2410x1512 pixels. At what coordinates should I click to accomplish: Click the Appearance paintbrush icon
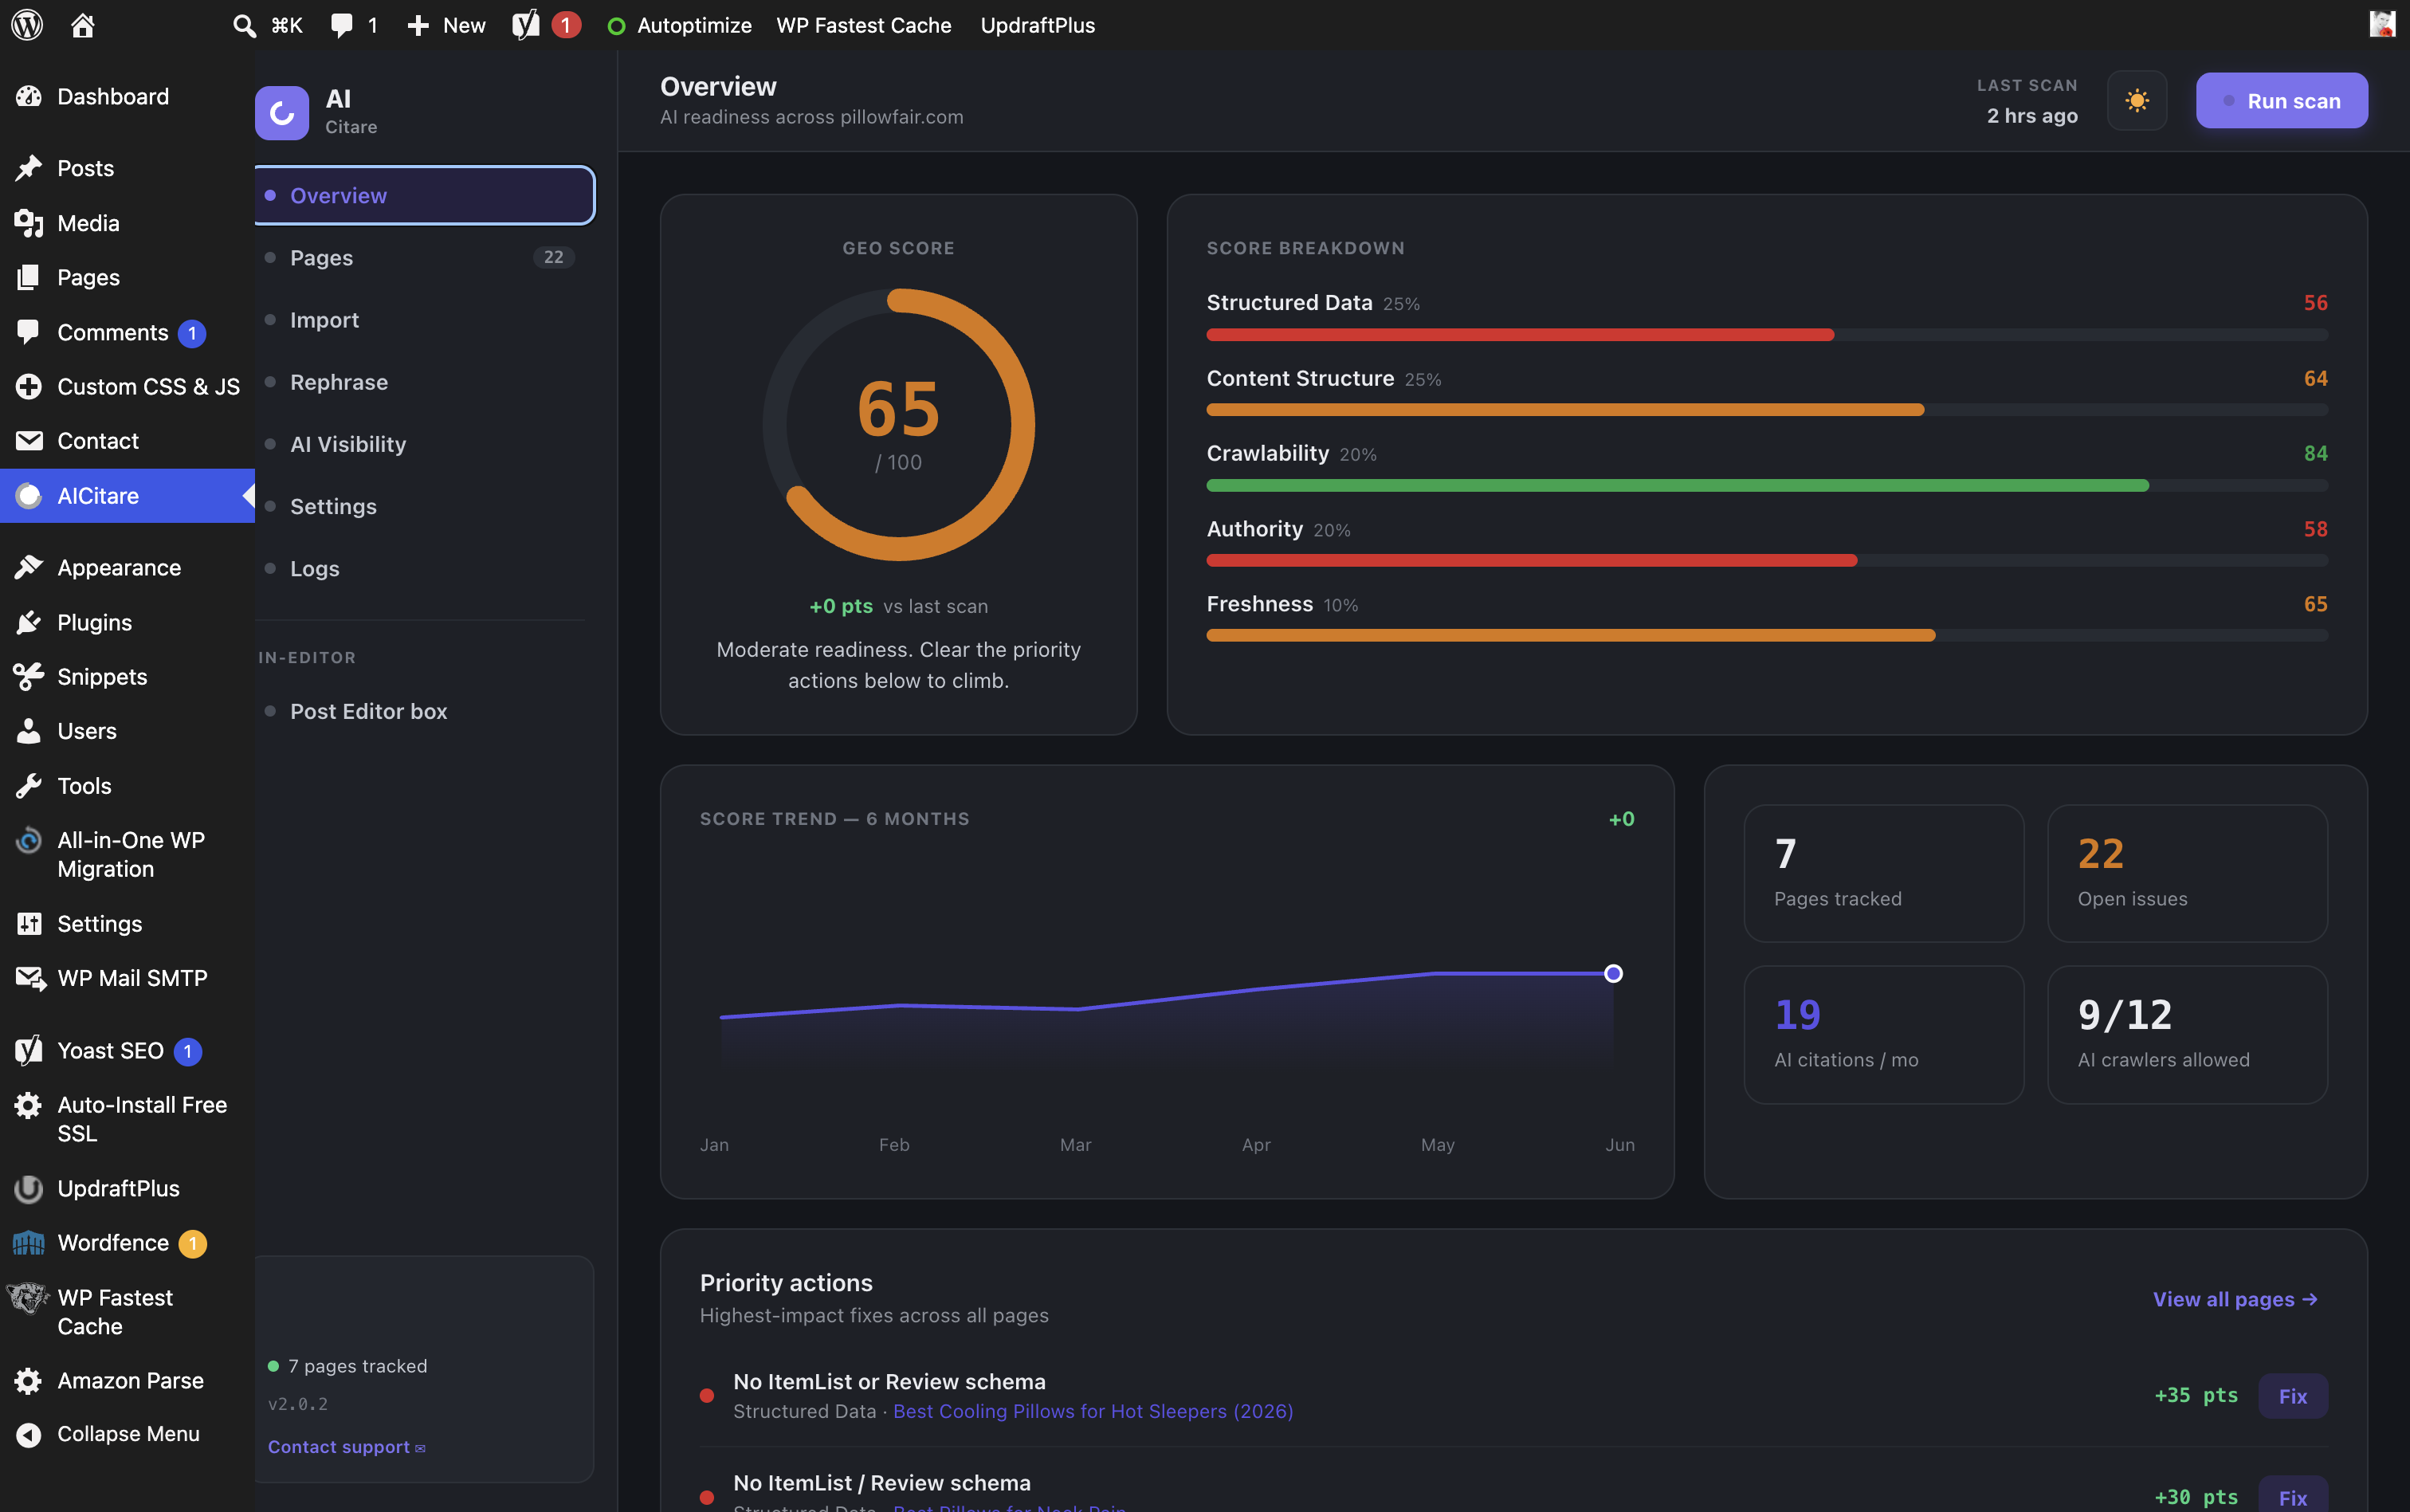point(29,567)
